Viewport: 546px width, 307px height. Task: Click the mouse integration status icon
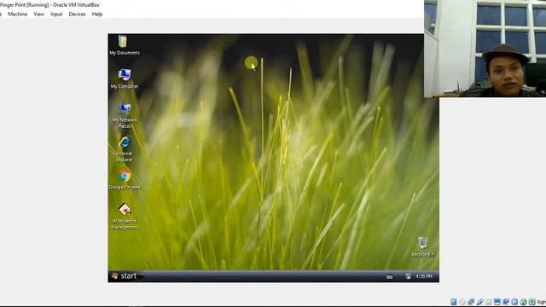[523, 302]
